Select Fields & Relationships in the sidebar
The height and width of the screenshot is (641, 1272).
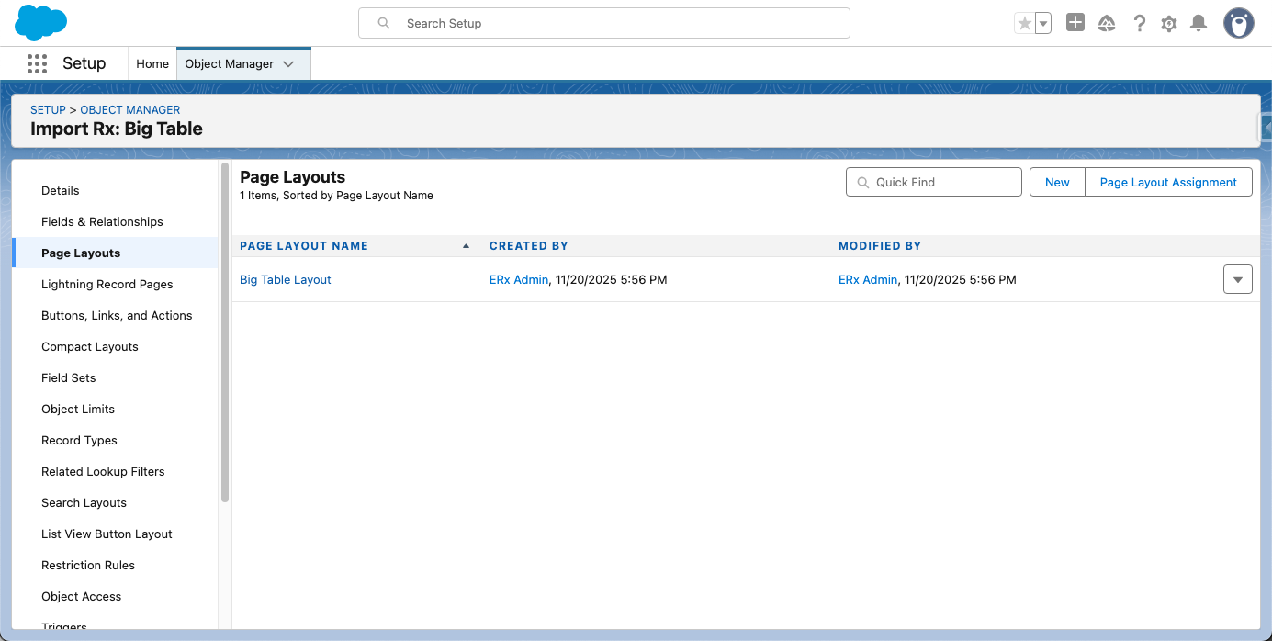point(102,221)
